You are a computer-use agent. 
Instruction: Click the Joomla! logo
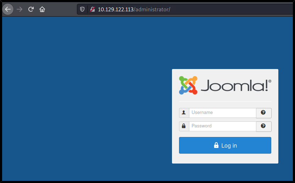[225, 85]
